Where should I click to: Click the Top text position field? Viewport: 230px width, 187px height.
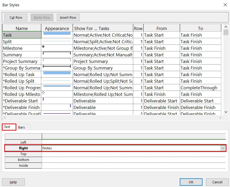[134, 154]
